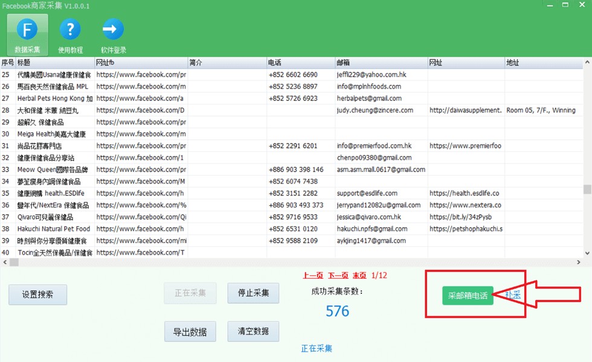
Task: Sort by the 标题 column header
Action: (55, 63)
